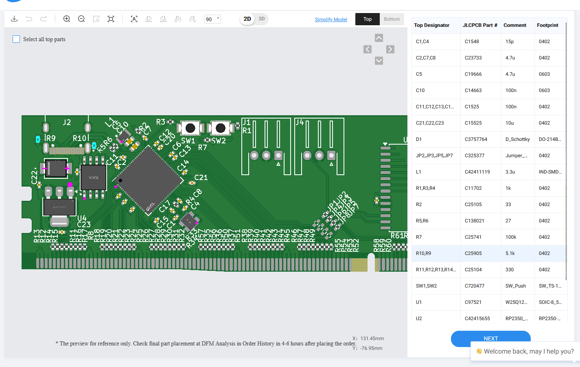Zoom in with the magnifier plus icon
The height and width of the screenshot is (367, 580).
[x=67, y=19]
